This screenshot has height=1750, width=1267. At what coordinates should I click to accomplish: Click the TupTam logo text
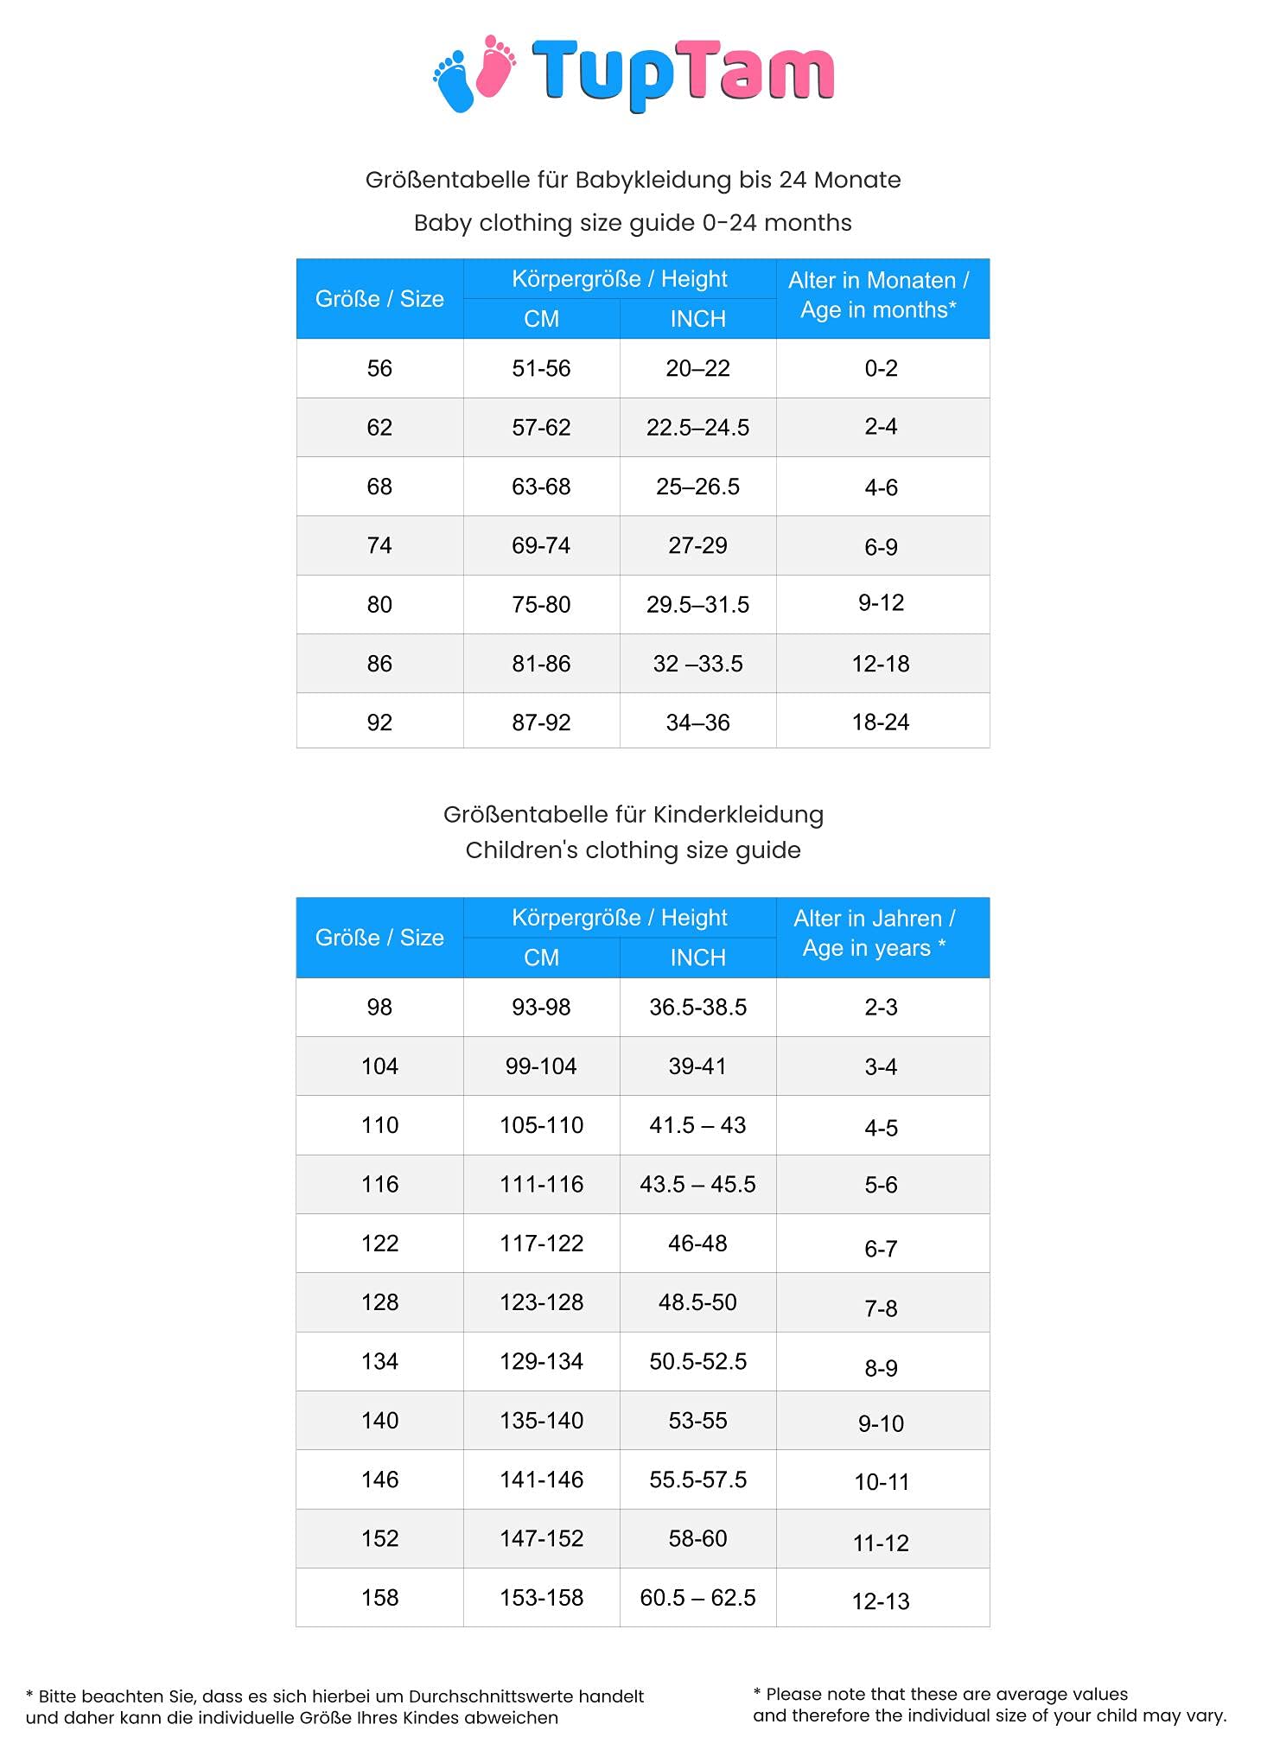(683, 73)
